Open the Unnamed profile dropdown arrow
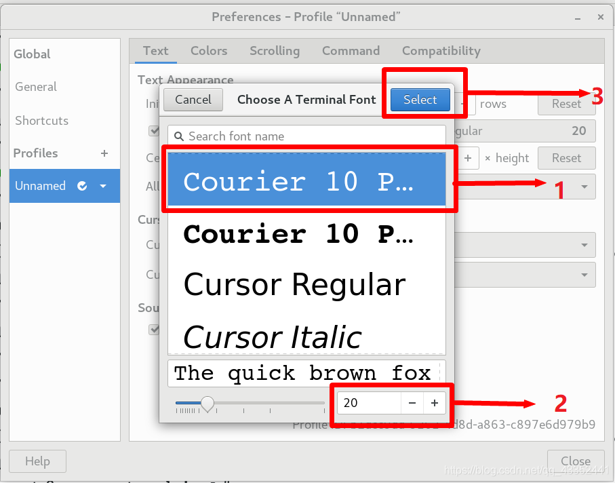This screenshot has width=615, height=483. 103,186
